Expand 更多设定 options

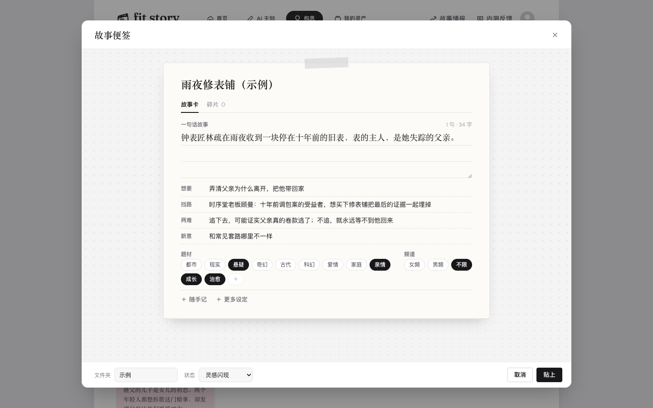pyautogui.click(x=232, y=300)
